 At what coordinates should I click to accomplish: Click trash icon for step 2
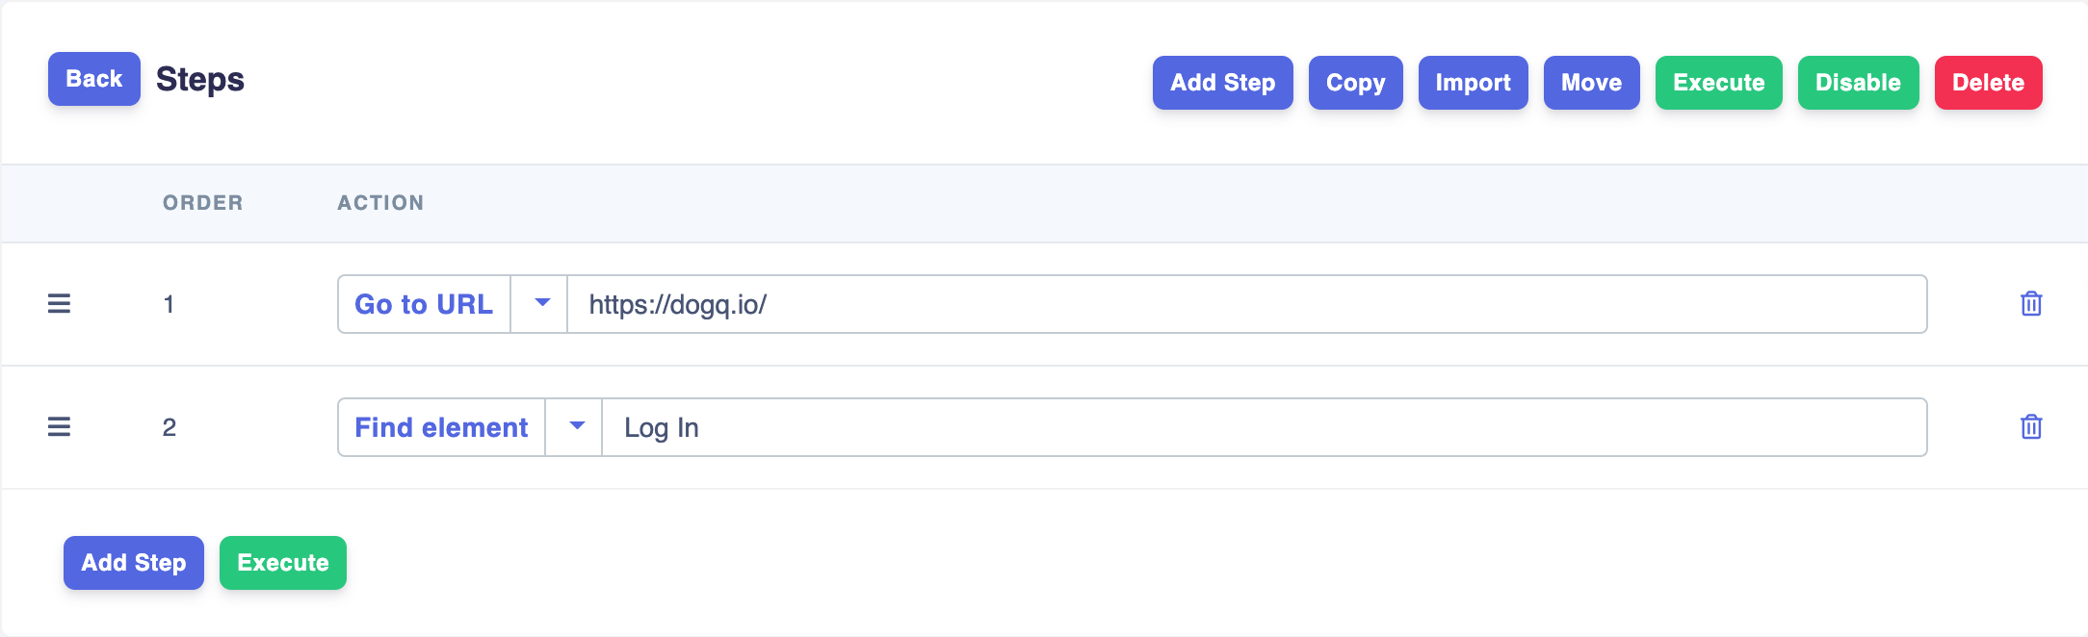(2030, 427)
